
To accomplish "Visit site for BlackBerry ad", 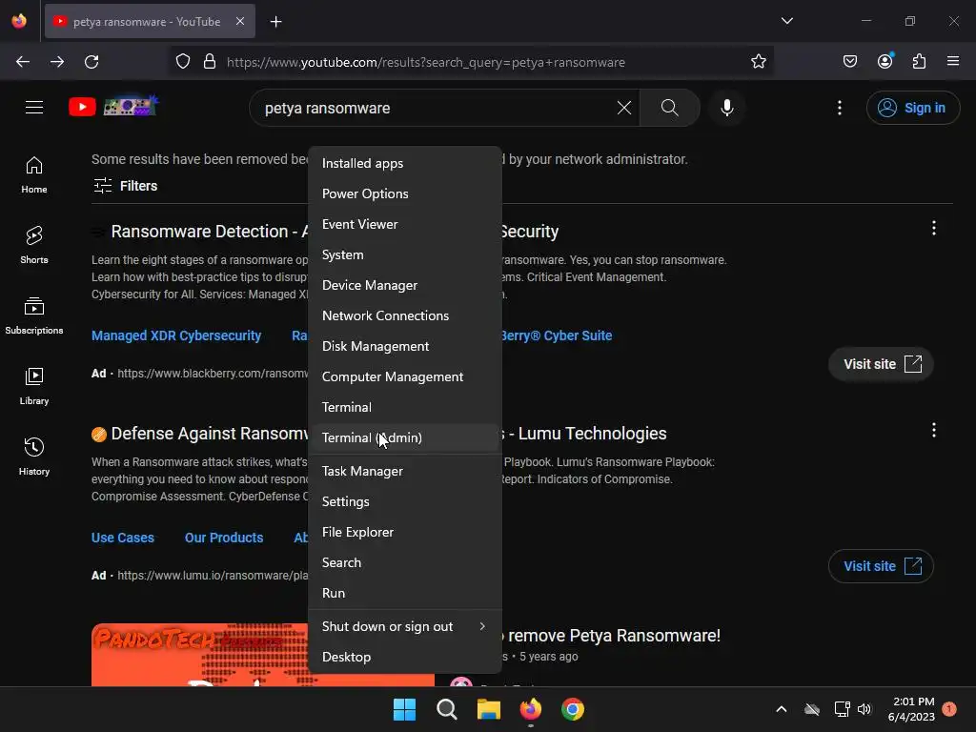I will click(881, 364).
